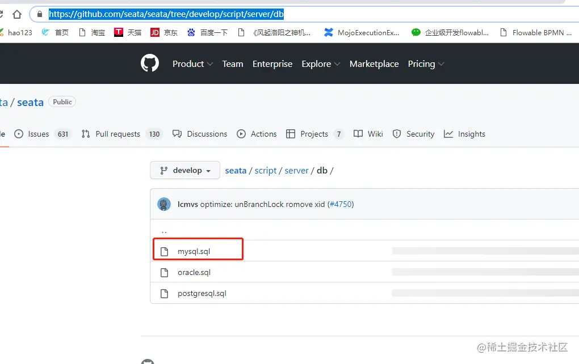
Task: Open the develop branch selector dropdown
Action: click(x=185, y=171)
